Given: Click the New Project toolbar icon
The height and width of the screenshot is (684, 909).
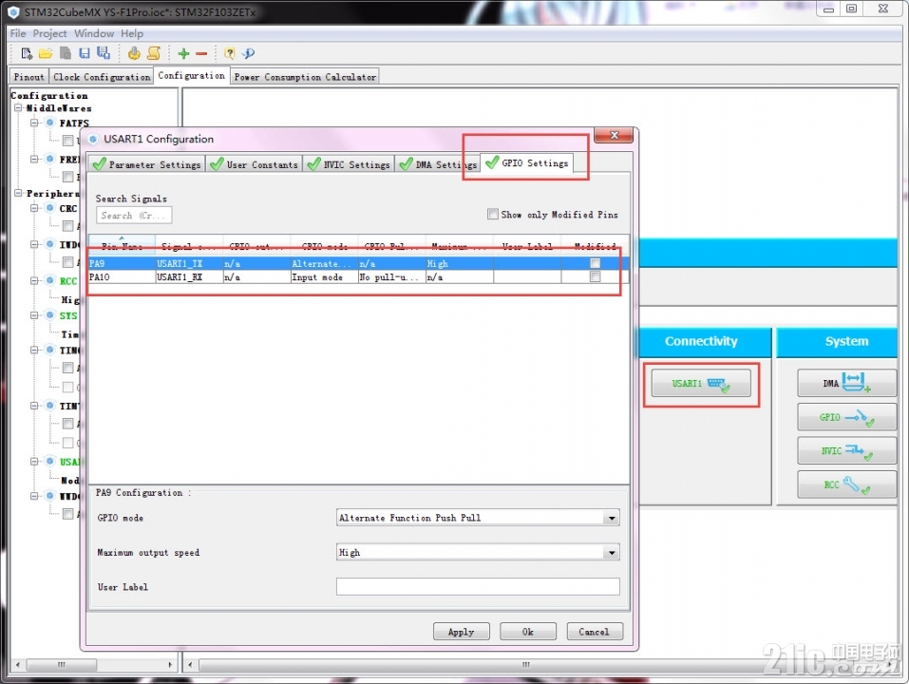Looking at the screenshot, I should click(27, 53).
